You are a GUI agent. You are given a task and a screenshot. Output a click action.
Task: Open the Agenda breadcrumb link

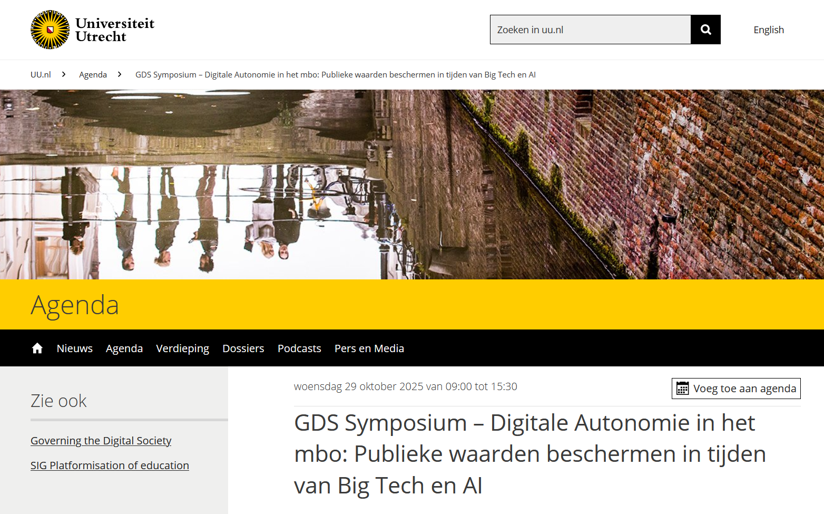tap(93, 74)
